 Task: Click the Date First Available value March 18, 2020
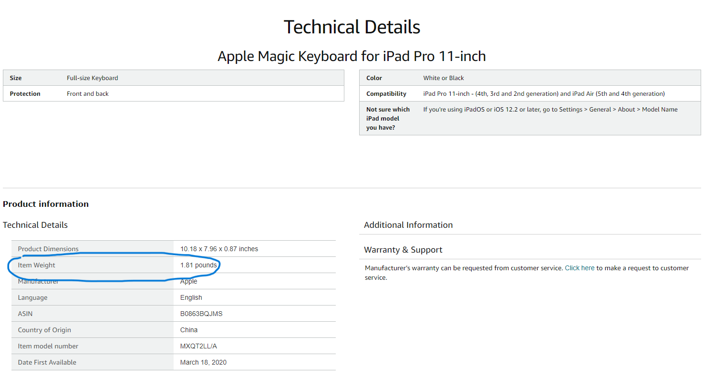click(x=203, y=362)
